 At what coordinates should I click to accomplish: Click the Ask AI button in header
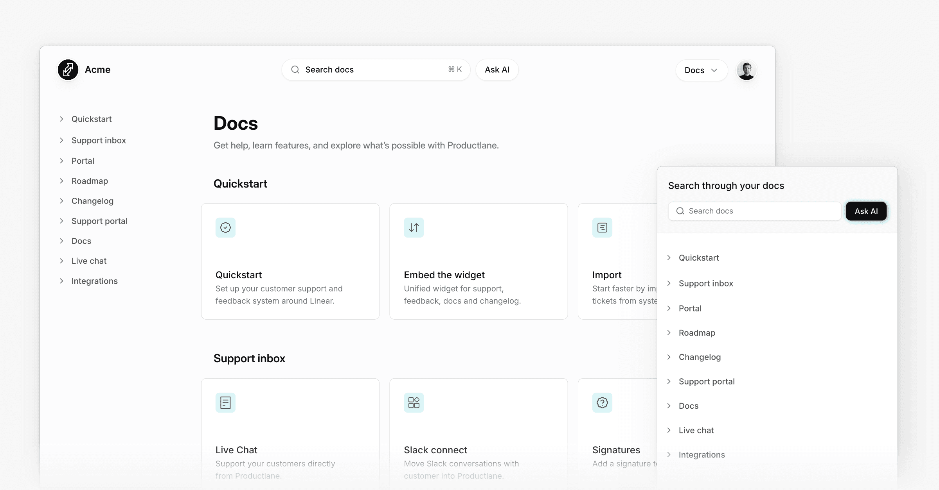coord(497,70)
